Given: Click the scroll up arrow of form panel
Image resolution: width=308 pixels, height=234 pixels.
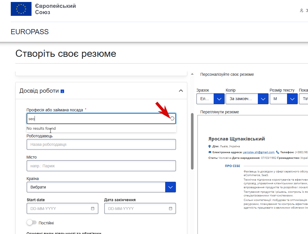Looking at the screenshot, I should [192, 74].
